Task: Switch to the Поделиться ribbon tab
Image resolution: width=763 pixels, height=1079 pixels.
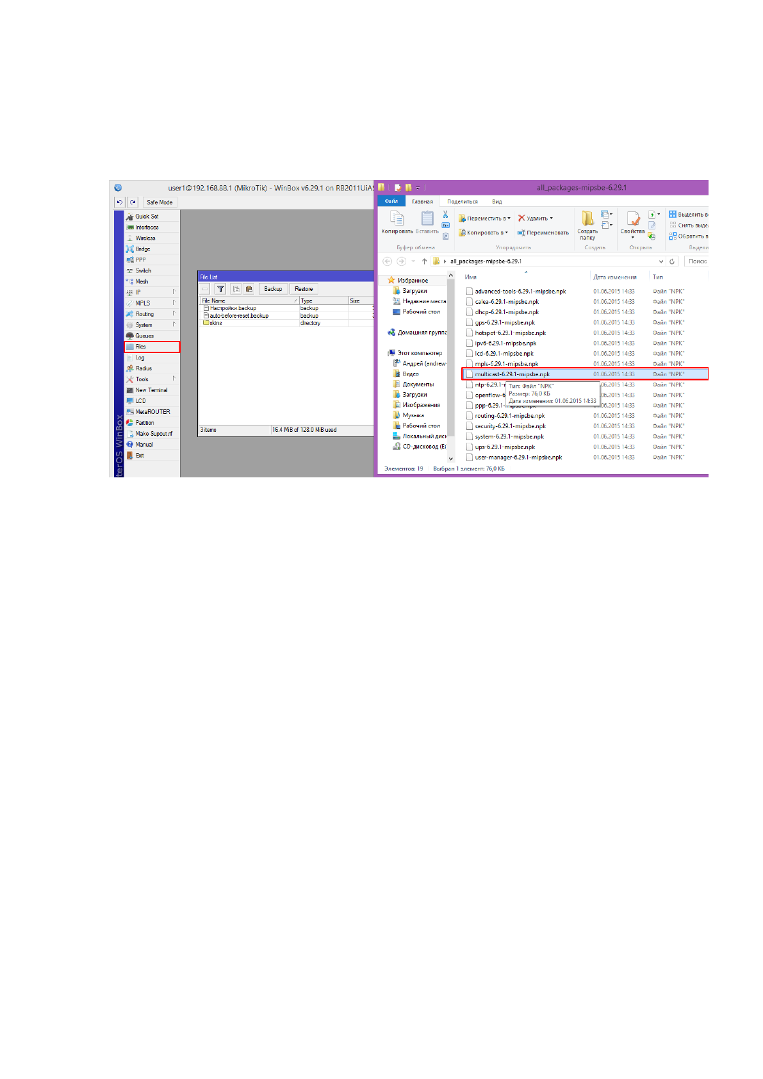Action: pos(463,202)
